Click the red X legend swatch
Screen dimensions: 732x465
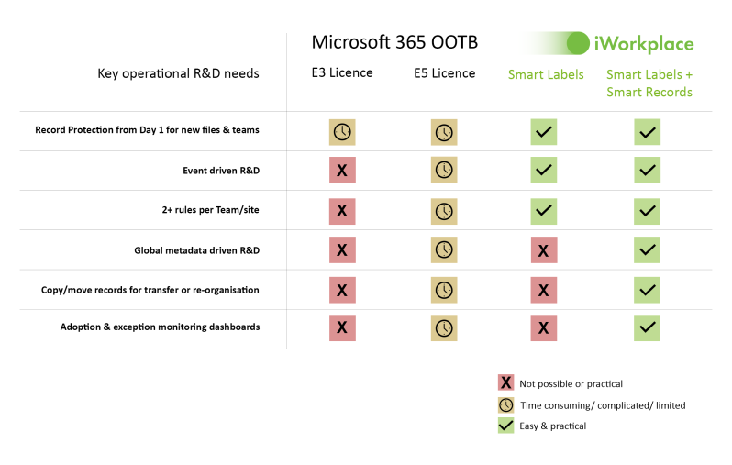pyautogui.click(x=505, y=382)
